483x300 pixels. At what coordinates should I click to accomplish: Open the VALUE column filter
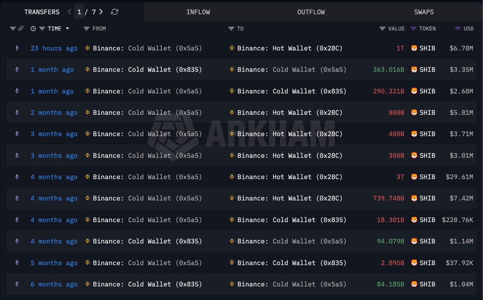tap(382, 29)
